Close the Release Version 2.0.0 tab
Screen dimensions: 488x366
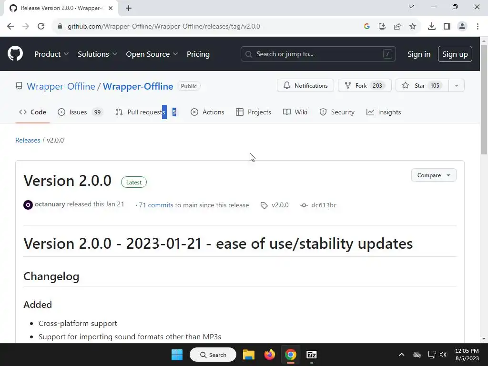tap(111, 8)
